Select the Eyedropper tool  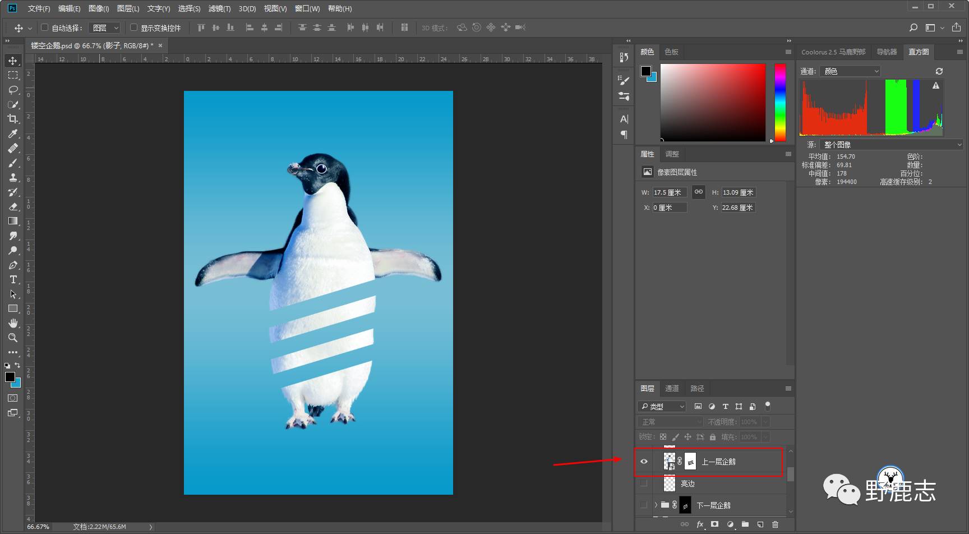(13, 133)
